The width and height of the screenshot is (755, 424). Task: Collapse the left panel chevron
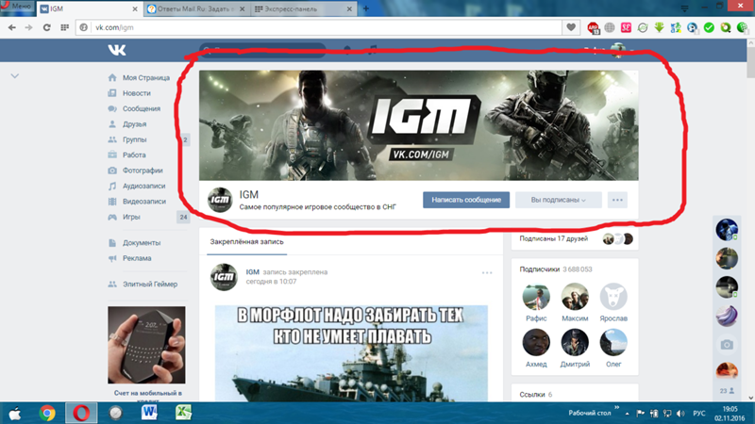point(15,76)
